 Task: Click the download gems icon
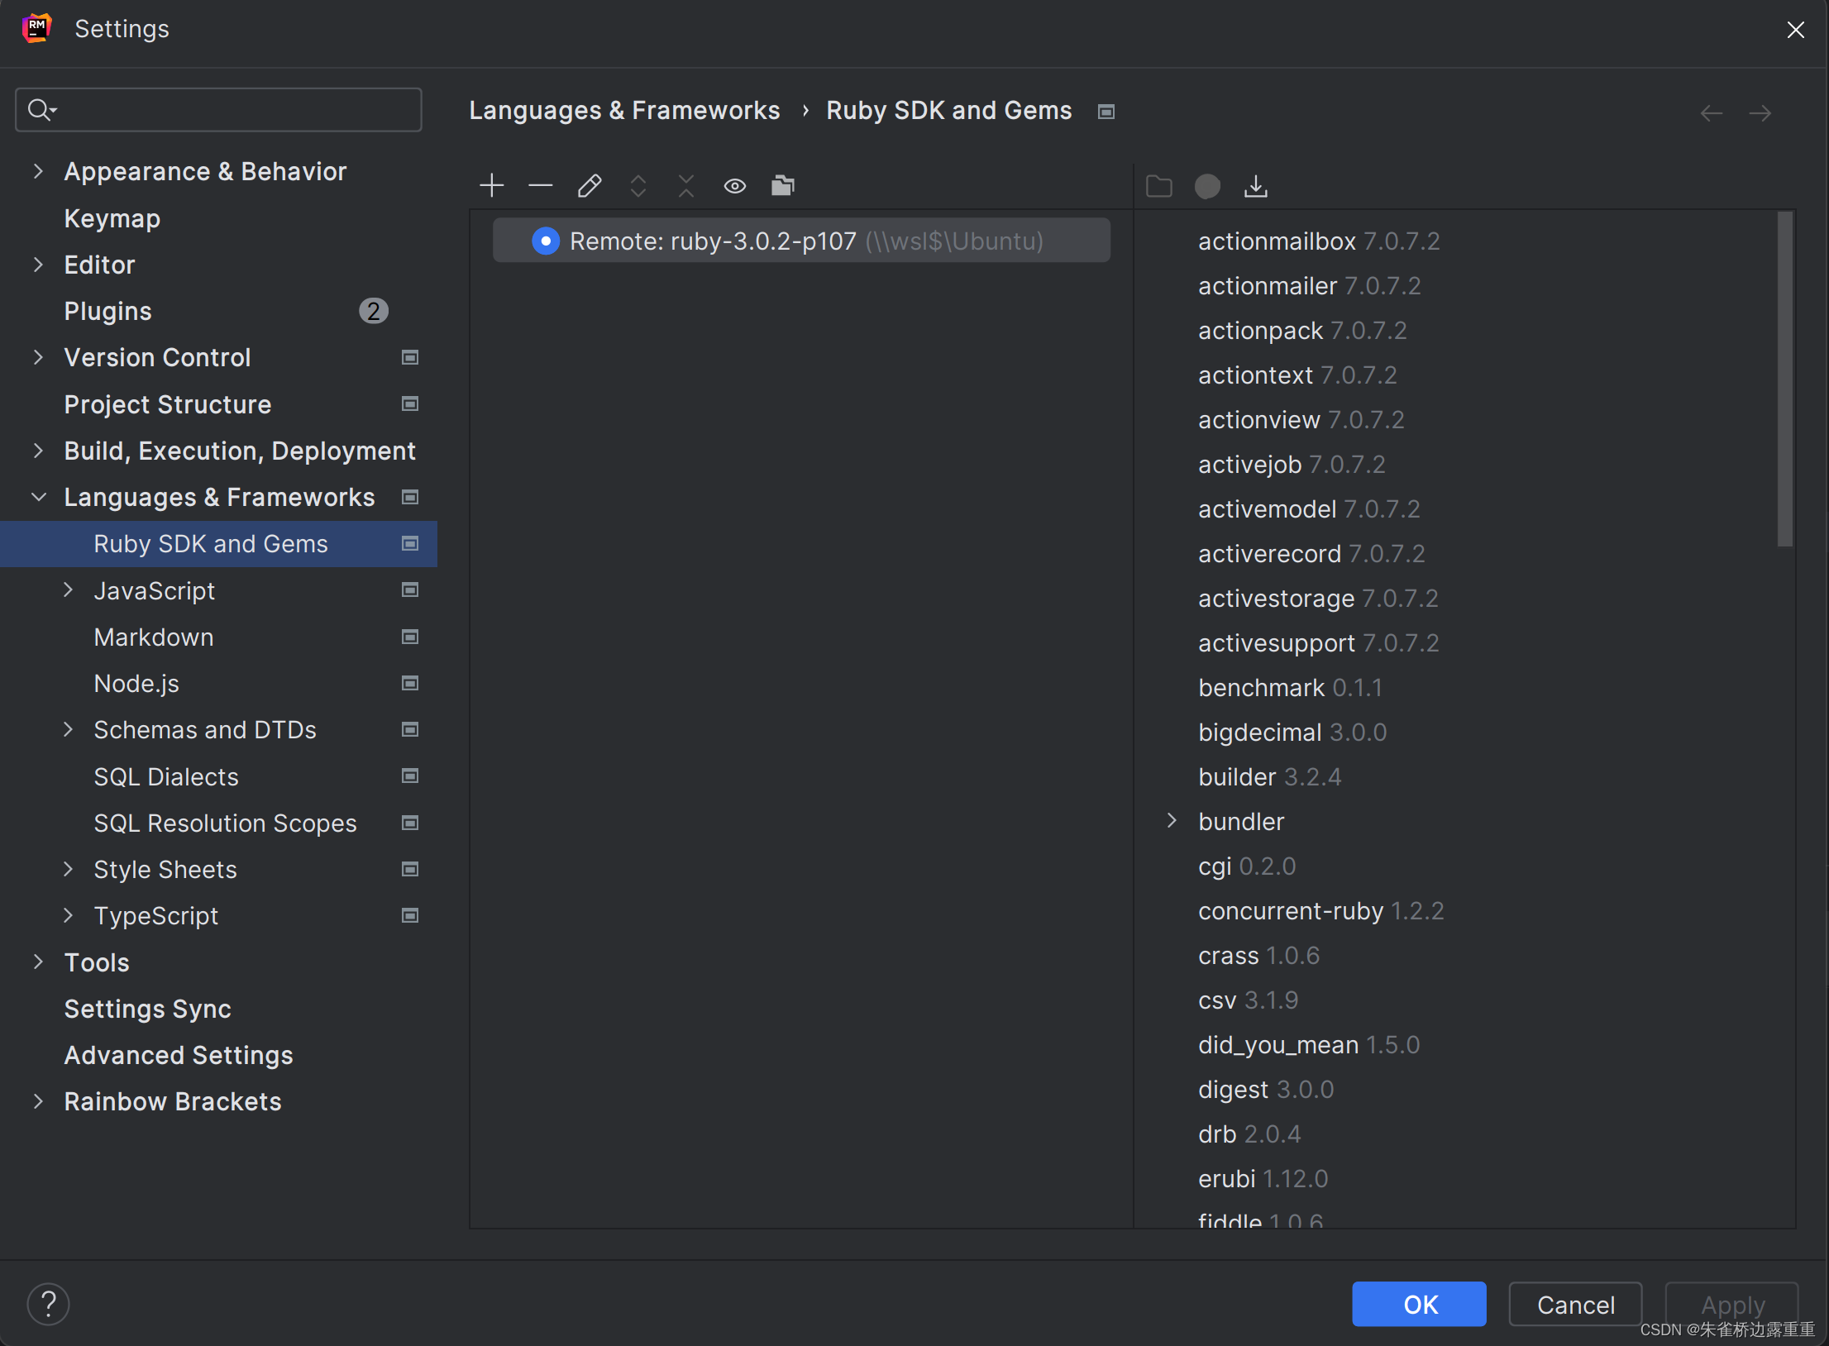click(1255, 186)
